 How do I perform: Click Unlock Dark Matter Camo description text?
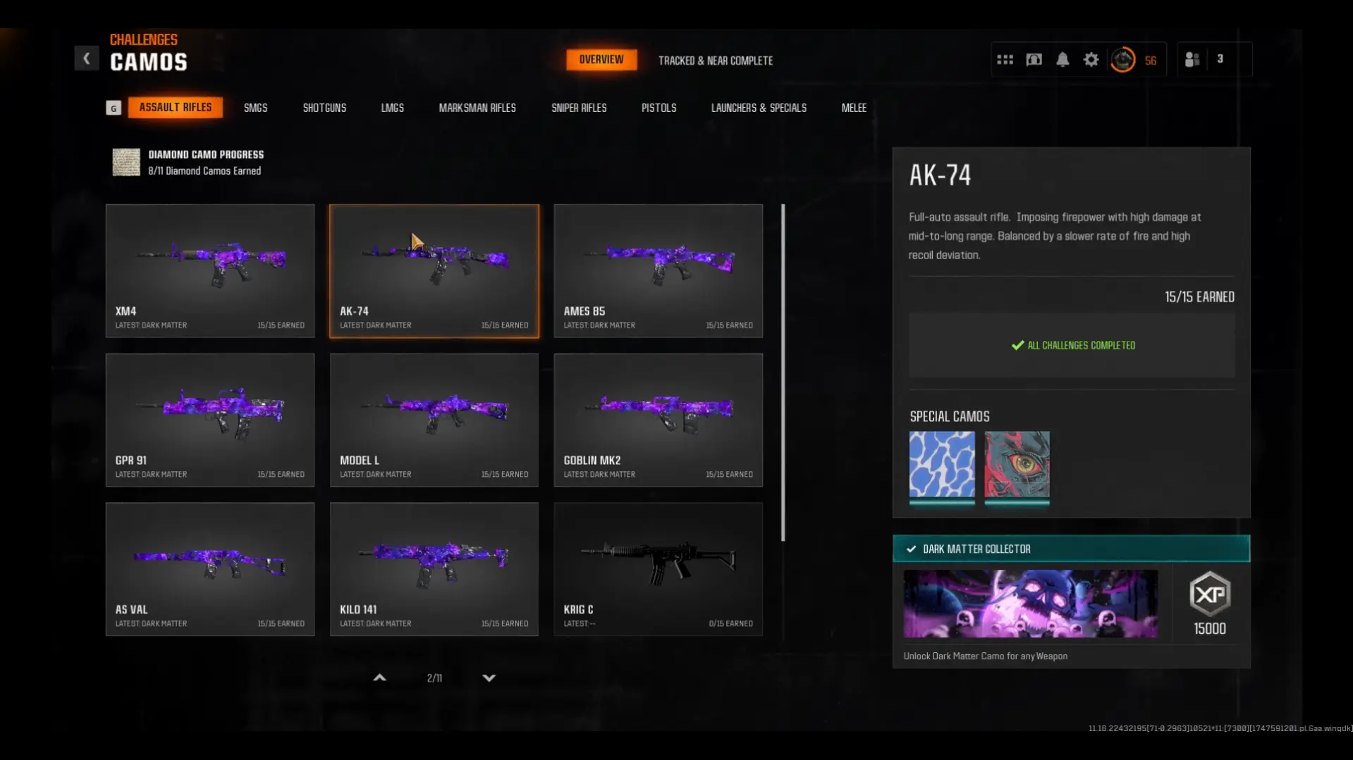(x=986, y=656)
